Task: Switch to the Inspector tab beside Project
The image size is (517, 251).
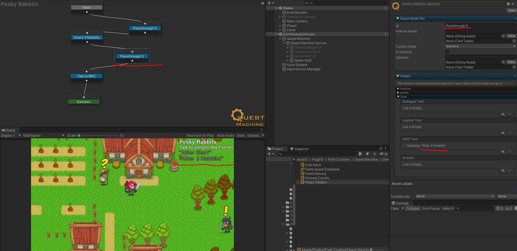Action: click(x=299, y=149)
